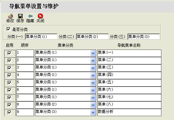This screenshot has width=174, height=120.
Task: Expand the category dropdown in row 3
Action: 93,68
